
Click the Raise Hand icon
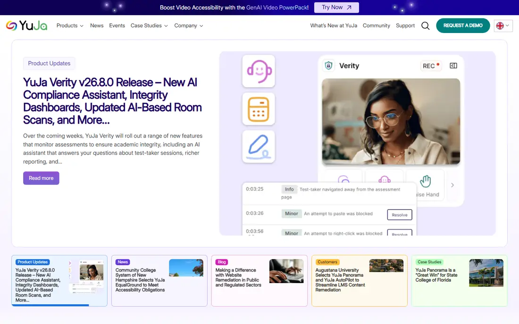tap(425, 181)
